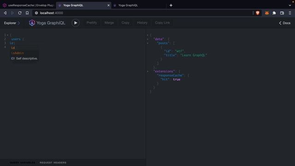
Task: Open the Brave Shields icon
Action: 258,13
